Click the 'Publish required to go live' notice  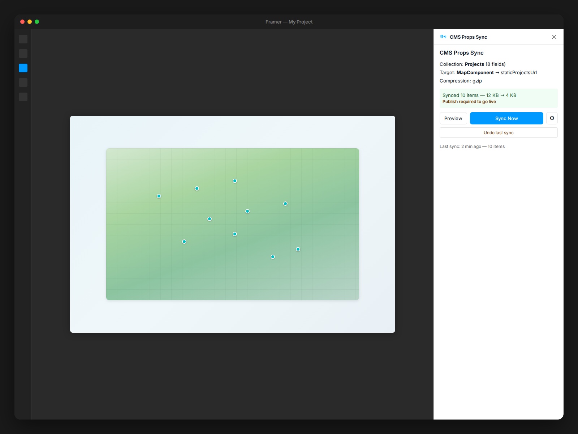[x=469, y=102]
